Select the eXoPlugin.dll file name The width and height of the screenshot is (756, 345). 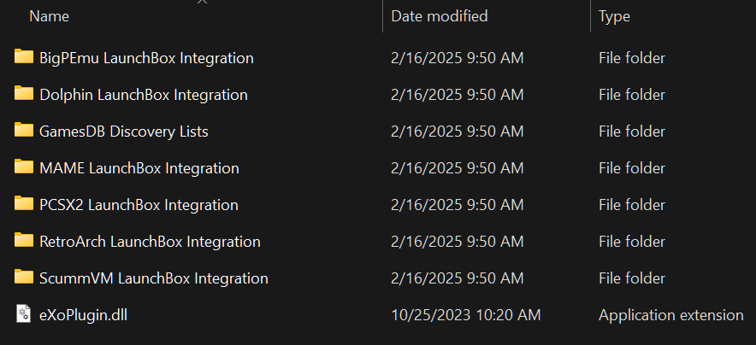coord(83,315)
